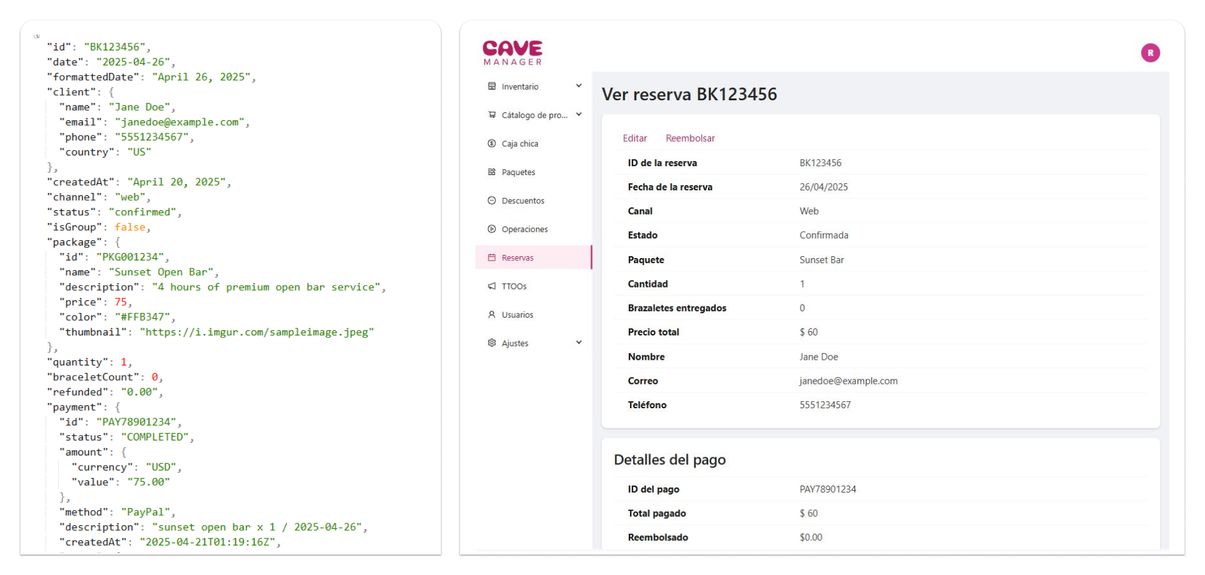Screen dimensions: 1205x575
Task: Click the Inventario sidebar icon
Action: point(491,86)
